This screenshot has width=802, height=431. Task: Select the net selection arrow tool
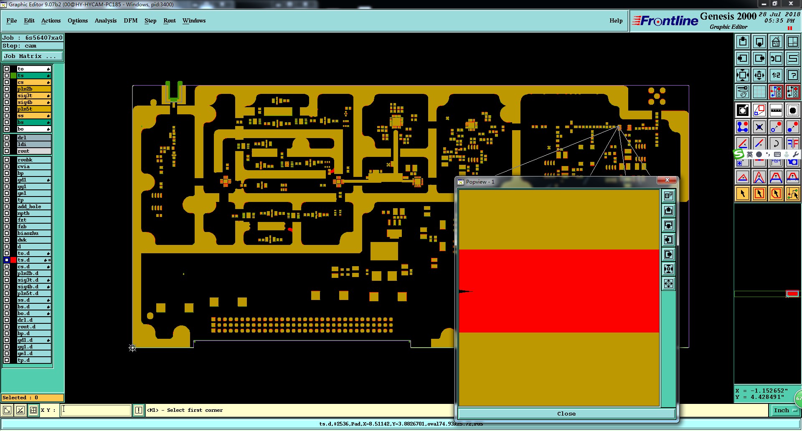point(793,194)
